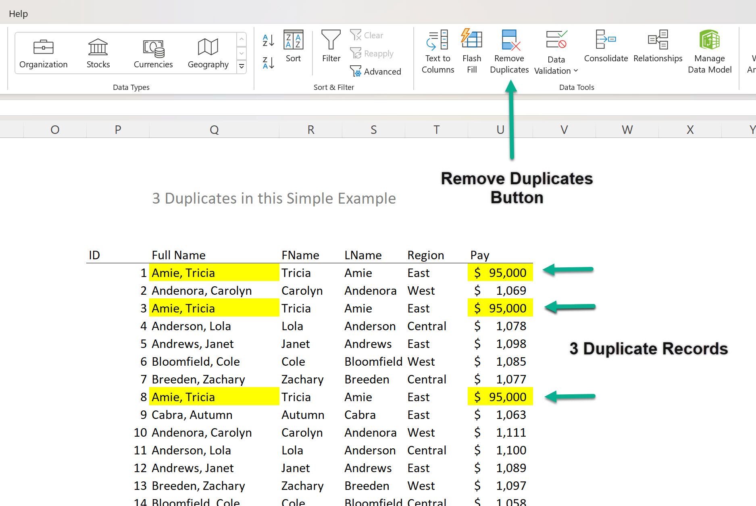Select the Stocks data type

pos(98,53)
